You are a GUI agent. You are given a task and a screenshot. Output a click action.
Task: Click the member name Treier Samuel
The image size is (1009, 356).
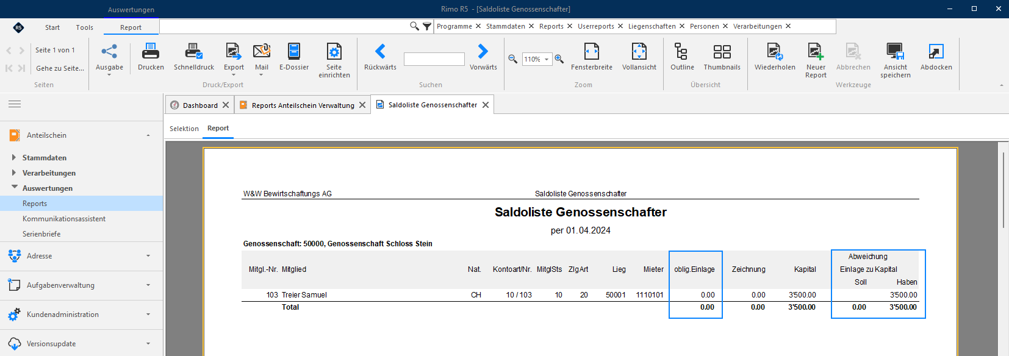click(304, 295)
